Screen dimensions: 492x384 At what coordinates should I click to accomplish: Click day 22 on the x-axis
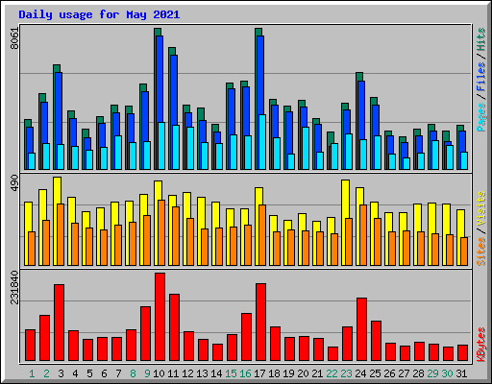(x=332, y=373)
